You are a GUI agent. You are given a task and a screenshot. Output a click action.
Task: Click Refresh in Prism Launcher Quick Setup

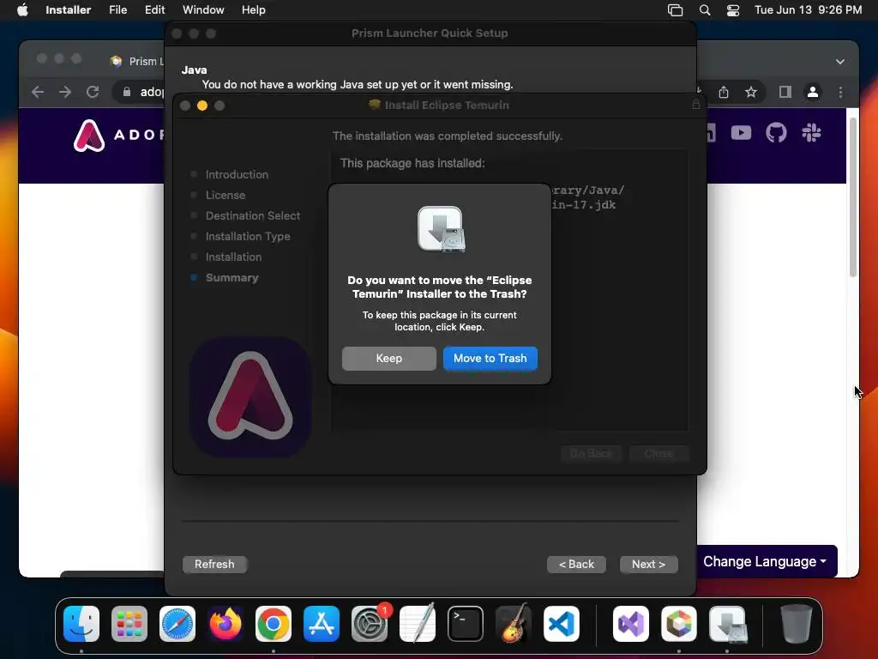click(x=214, y=564)
